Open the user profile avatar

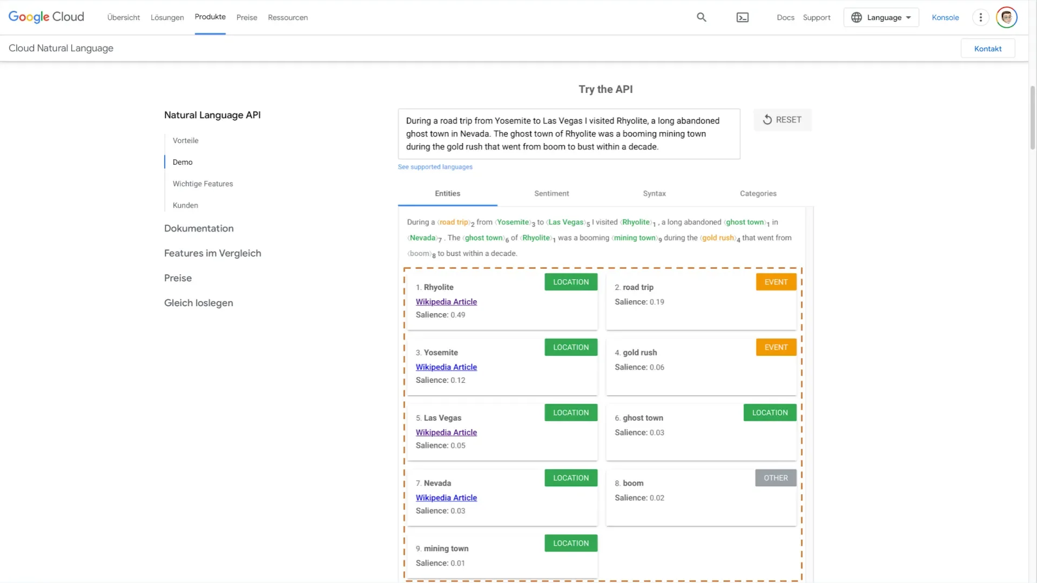1006,17
